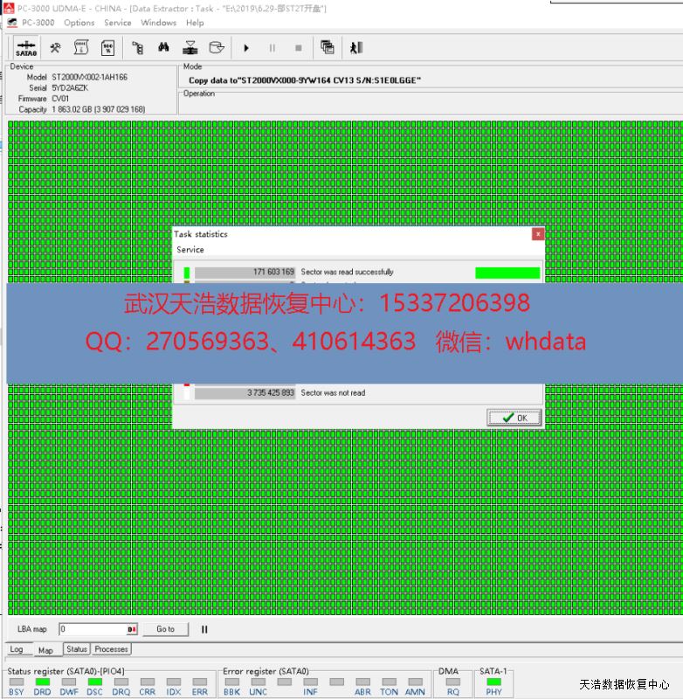Click the SATA0 port selector icon
This screenshot has width=683, height=699.
pyautogui.click(x=25, y=47)
